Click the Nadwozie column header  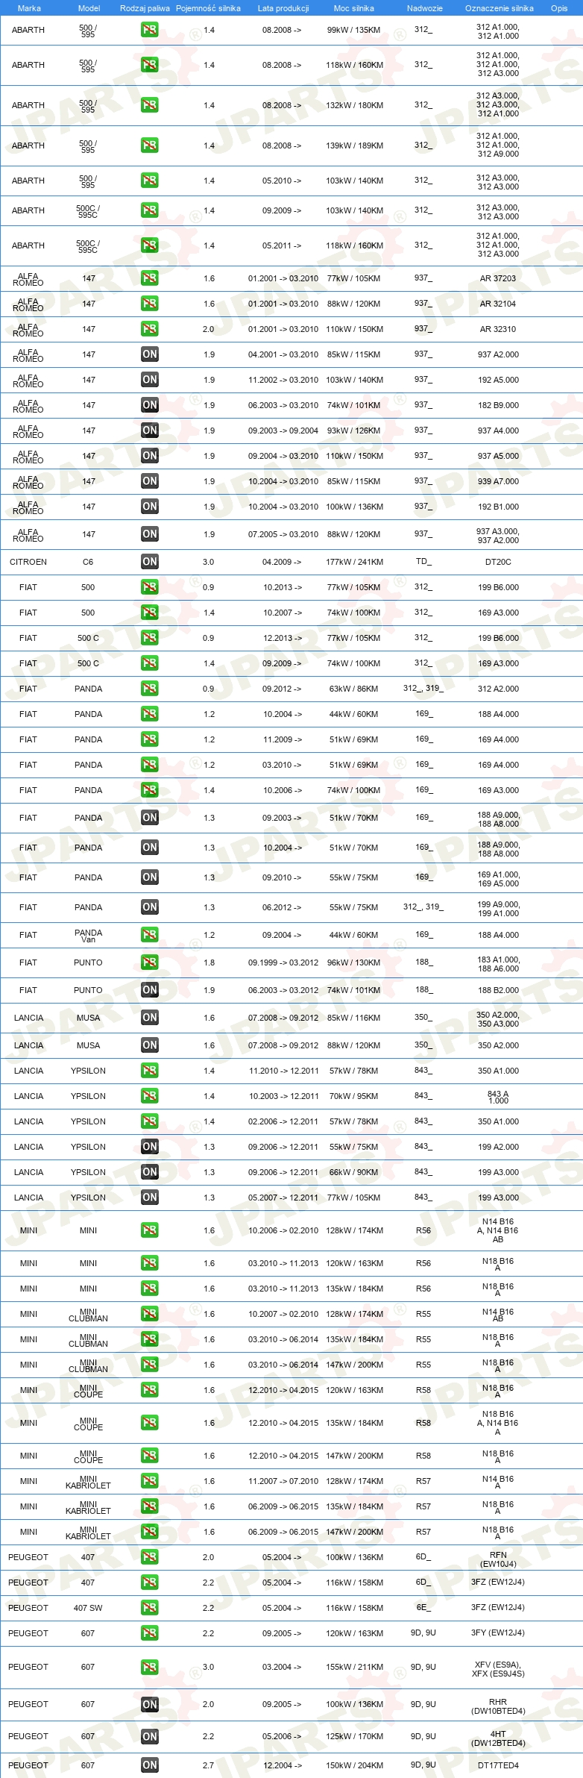(x=425, y=8)
